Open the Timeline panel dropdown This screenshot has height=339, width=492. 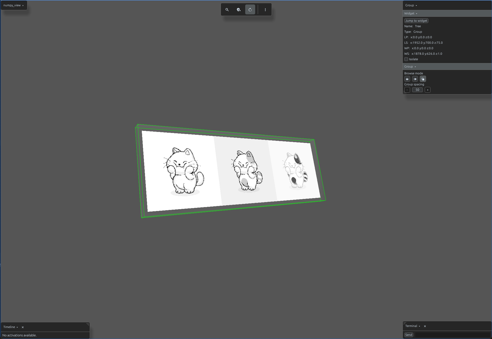(x=11, y=327)
